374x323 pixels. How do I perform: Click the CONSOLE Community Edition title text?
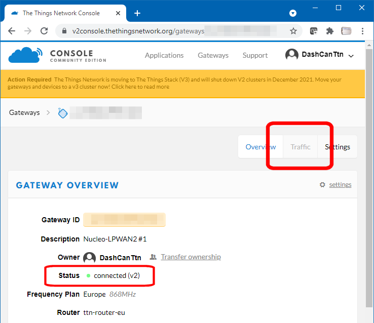coord(78,56)
